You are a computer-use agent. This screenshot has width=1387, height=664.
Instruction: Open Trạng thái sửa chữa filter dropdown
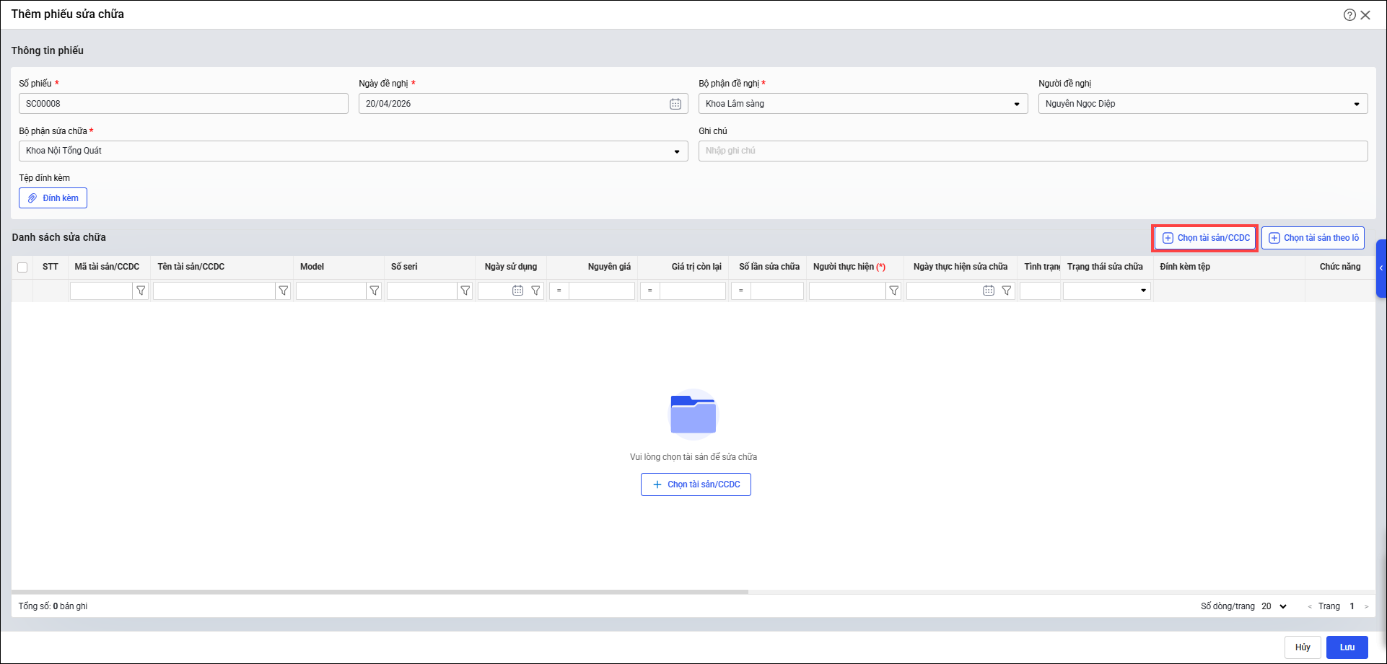[1143, 291]
